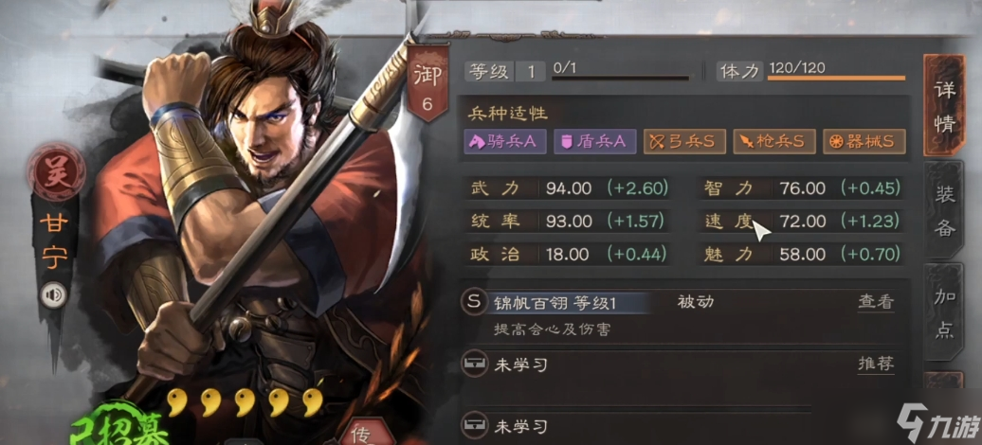This screenshot has width=982, height=445.
Task: Switch to the 装备 equipment tab
Action: [944, 210]
